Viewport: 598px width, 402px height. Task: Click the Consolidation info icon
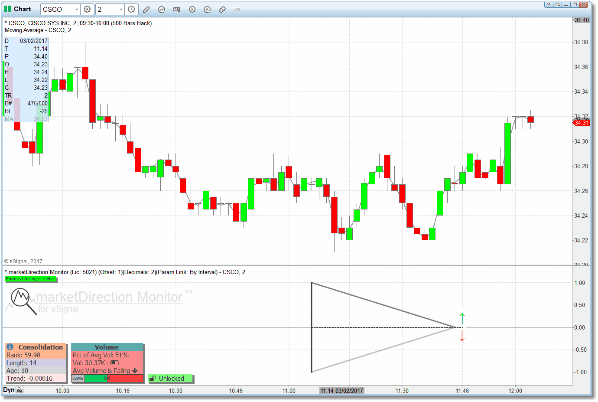(10, 347)
